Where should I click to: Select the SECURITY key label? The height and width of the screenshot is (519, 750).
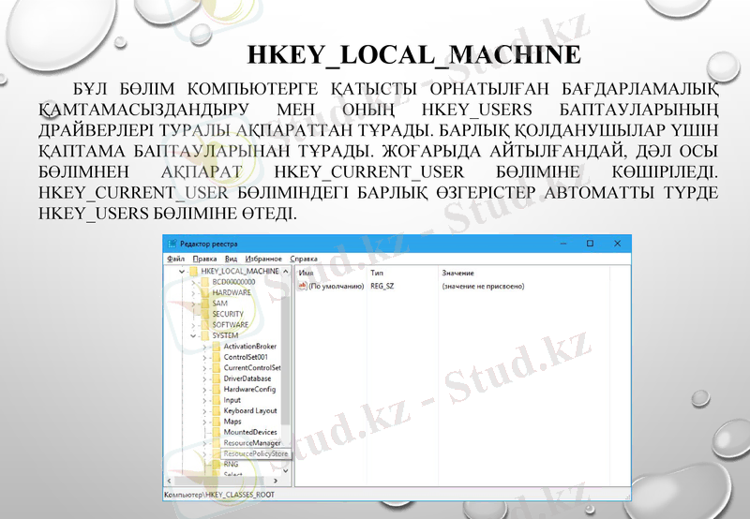228,314
